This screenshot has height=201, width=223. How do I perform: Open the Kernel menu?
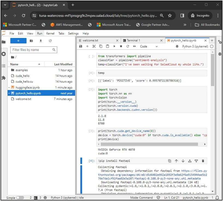(50, 34)
